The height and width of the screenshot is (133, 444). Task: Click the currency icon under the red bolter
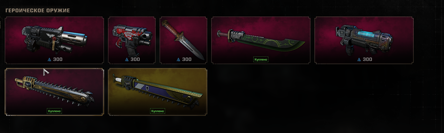point(127,60)
